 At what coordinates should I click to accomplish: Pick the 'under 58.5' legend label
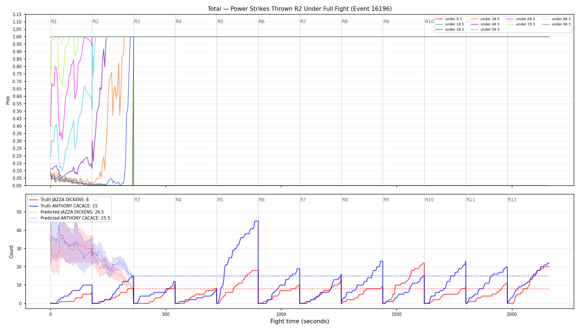[x=490, y=30]
